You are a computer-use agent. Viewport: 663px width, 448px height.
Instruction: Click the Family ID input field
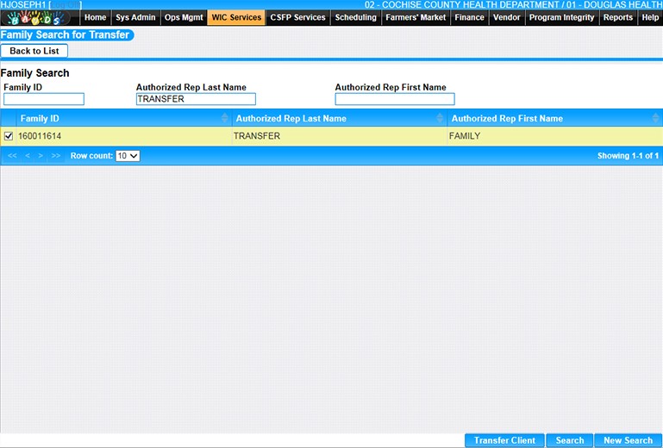coord(44,99)
